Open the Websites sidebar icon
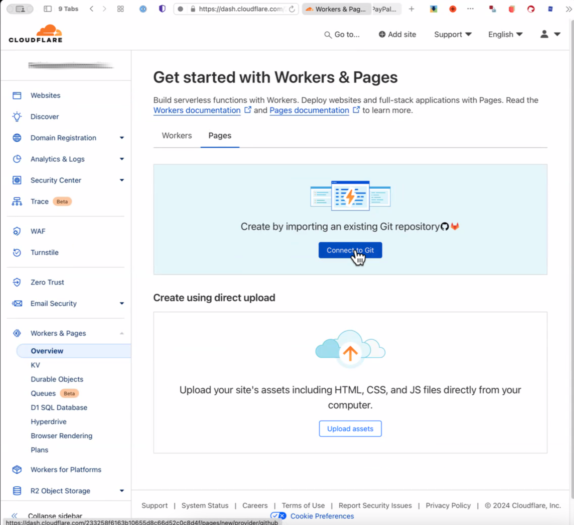The height and width of the screenshot is (525, 574). 17,95
